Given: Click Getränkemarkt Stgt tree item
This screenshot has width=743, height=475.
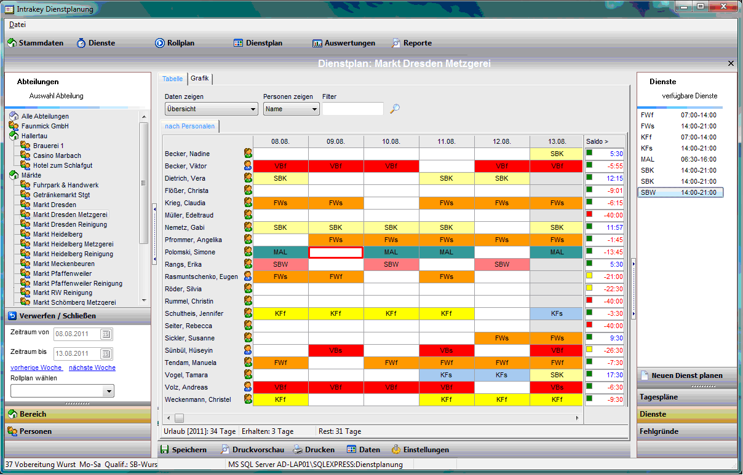Looking at the screenshot, I should pyautogui.click(x=62, y=195).
